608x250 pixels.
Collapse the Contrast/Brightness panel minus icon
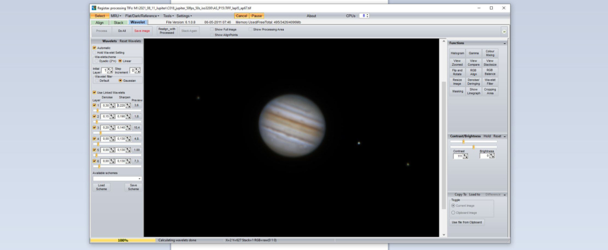(x=505, y=136)
